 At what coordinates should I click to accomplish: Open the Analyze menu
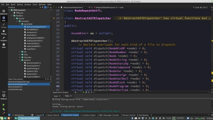(x=28, y=4)
